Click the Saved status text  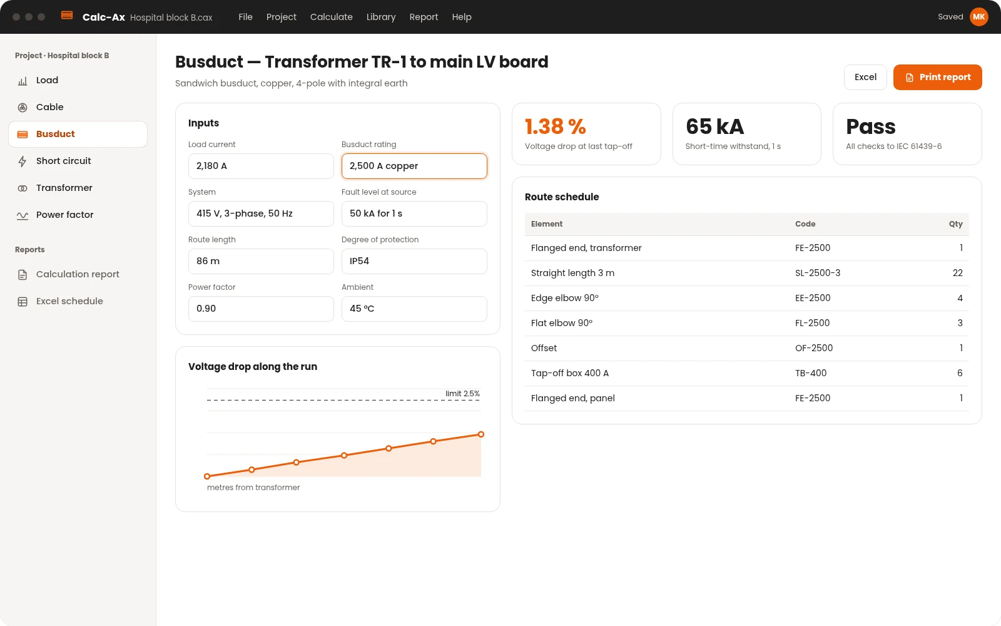(950, 17)
